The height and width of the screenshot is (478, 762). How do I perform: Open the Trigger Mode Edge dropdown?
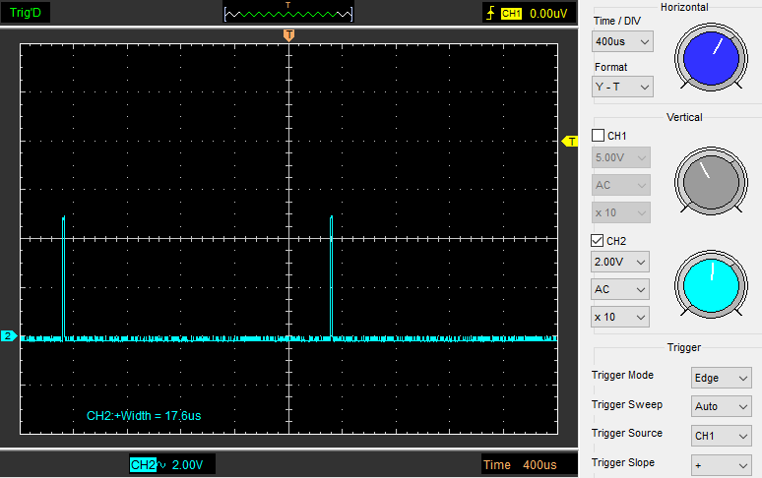coord(722,378)
